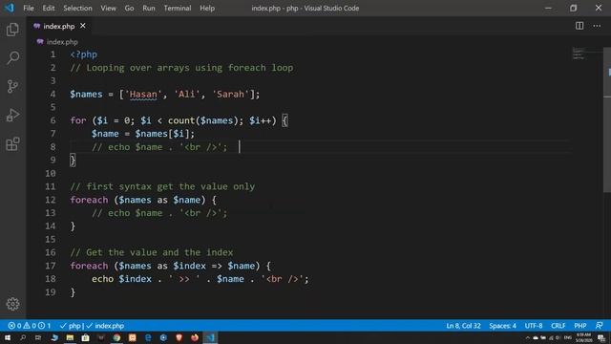
Task: Change indentation via Spaces: 4
Action: click(502, 326)
